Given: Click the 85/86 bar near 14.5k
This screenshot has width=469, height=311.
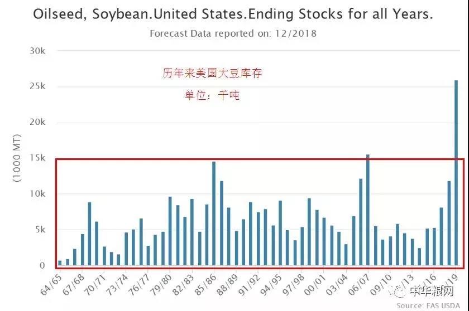Looking at the screenshot, I should [214, 213].
